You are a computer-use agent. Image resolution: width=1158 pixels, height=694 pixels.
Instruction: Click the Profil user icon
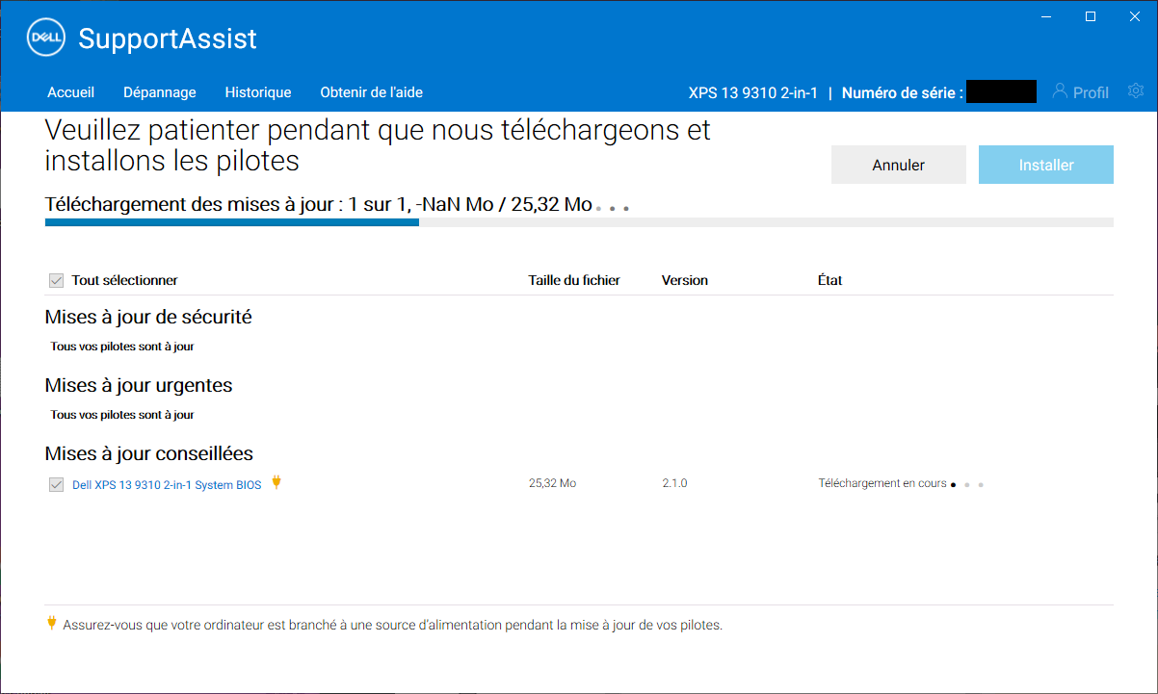[1061, 91]
